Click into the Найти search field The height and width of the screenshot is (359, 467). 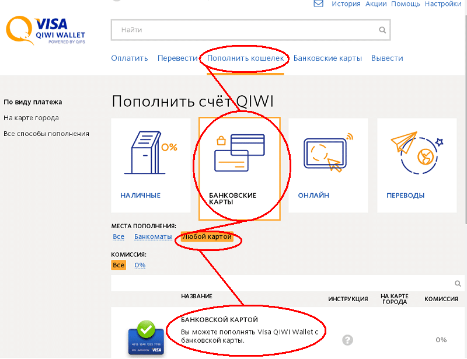pyautogui.click(x=250, y=30)
